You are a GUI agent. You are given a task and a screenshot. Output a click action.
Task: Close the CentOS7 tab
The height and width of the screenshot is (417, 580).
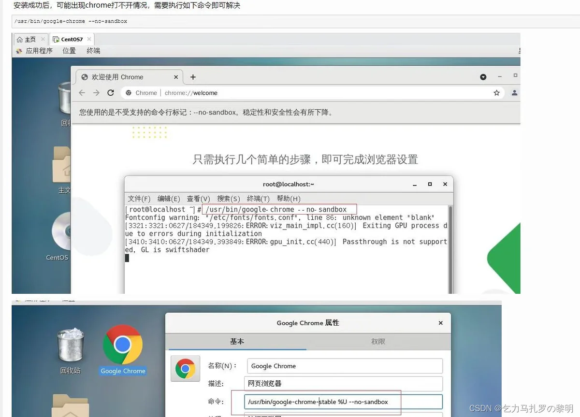coord(89,39)
